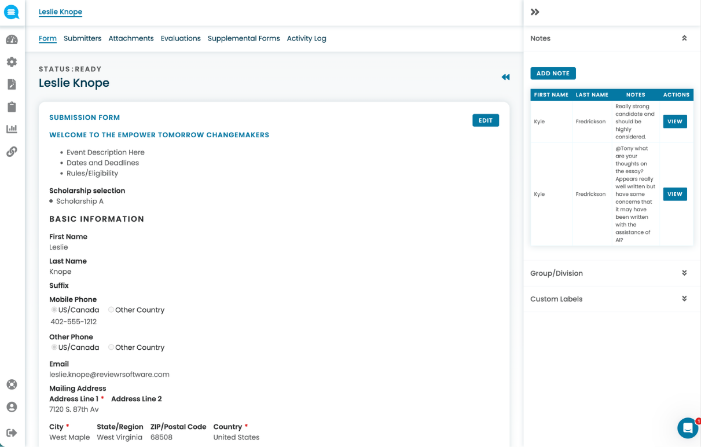
Task: Click 'Event Description Here' bullet item
Action: (x=105, y=152)
